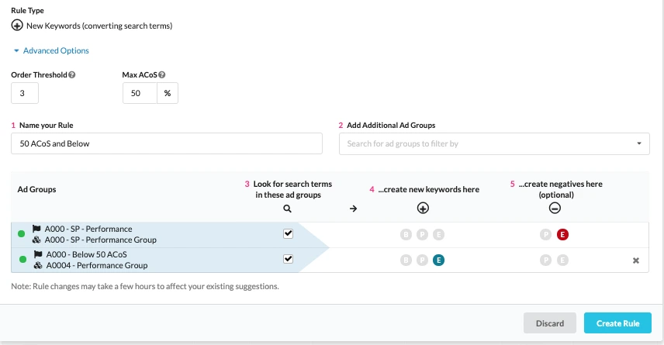Click the New Keywords rule type plus icon
Screen dimensions: 664x345
[16, 26]
